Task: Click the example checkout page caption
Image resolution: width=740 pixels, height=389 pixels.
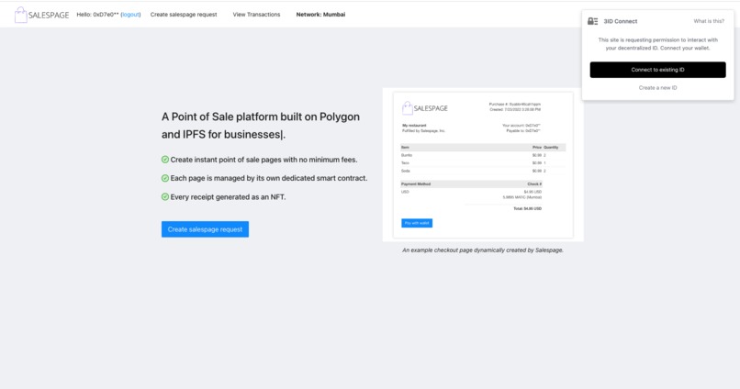Action: click(x=483, y=250)
